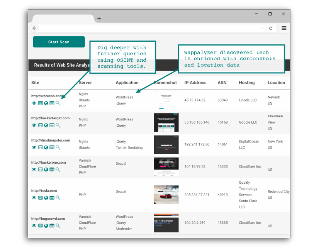Open the list icon for bugcrowd.com

(x=52, y=225)
